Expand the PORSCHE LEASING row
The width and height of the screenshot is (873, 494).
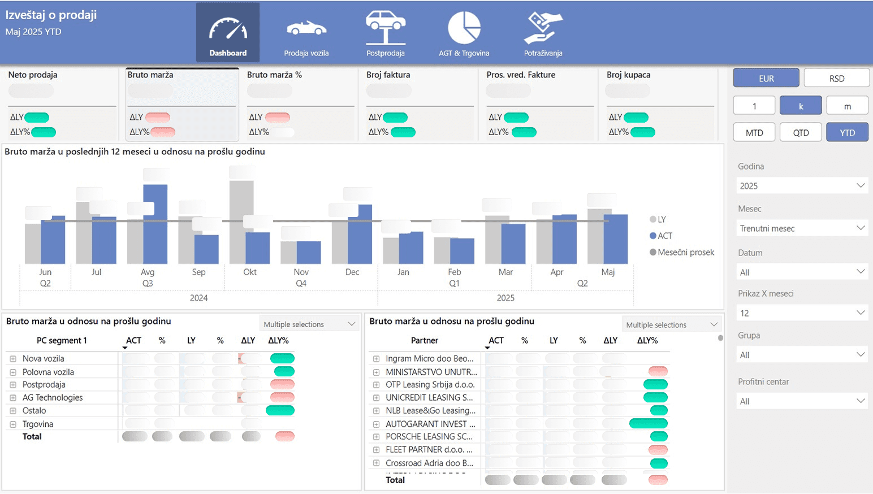(x=376, y=436)
